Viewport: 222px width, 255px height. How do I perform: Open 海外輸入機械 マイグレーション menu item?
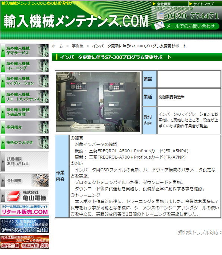point(25,81)
